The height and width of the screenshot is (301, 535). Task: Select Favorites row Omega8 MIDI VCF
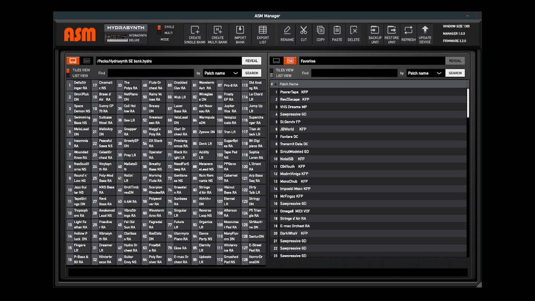[x=368, y=211]
